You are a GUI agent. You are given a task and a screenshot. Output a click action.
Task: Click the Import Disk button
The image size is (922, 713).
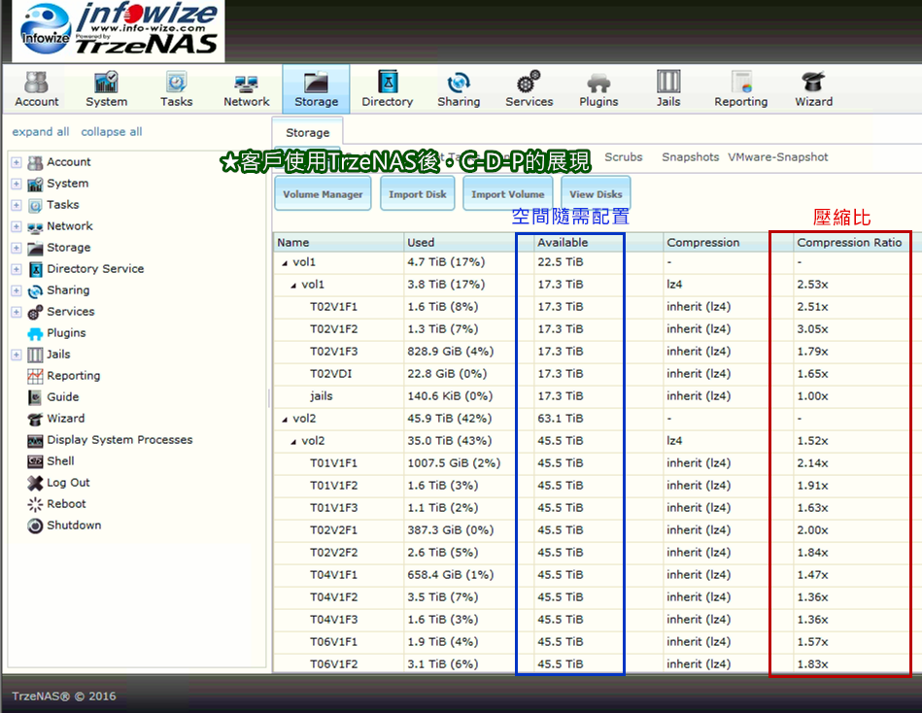click(x=418, y=193)
